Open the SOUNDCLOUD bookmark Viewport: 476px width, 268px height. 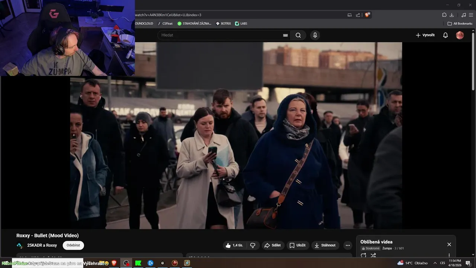[144, 23]
